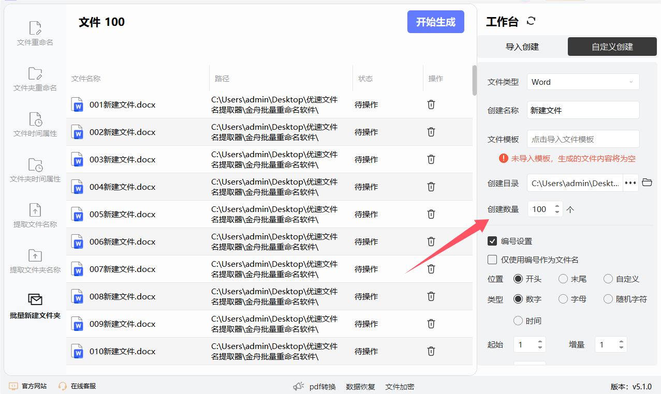Click the three-dots browse button for 创建目录
The width and height of the screenshot is (661, 394).
click(630, 183)
